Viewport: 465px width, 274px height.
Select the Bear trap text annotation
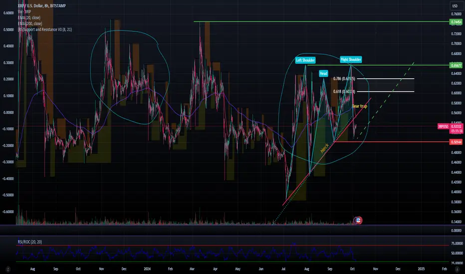(359, 106)
